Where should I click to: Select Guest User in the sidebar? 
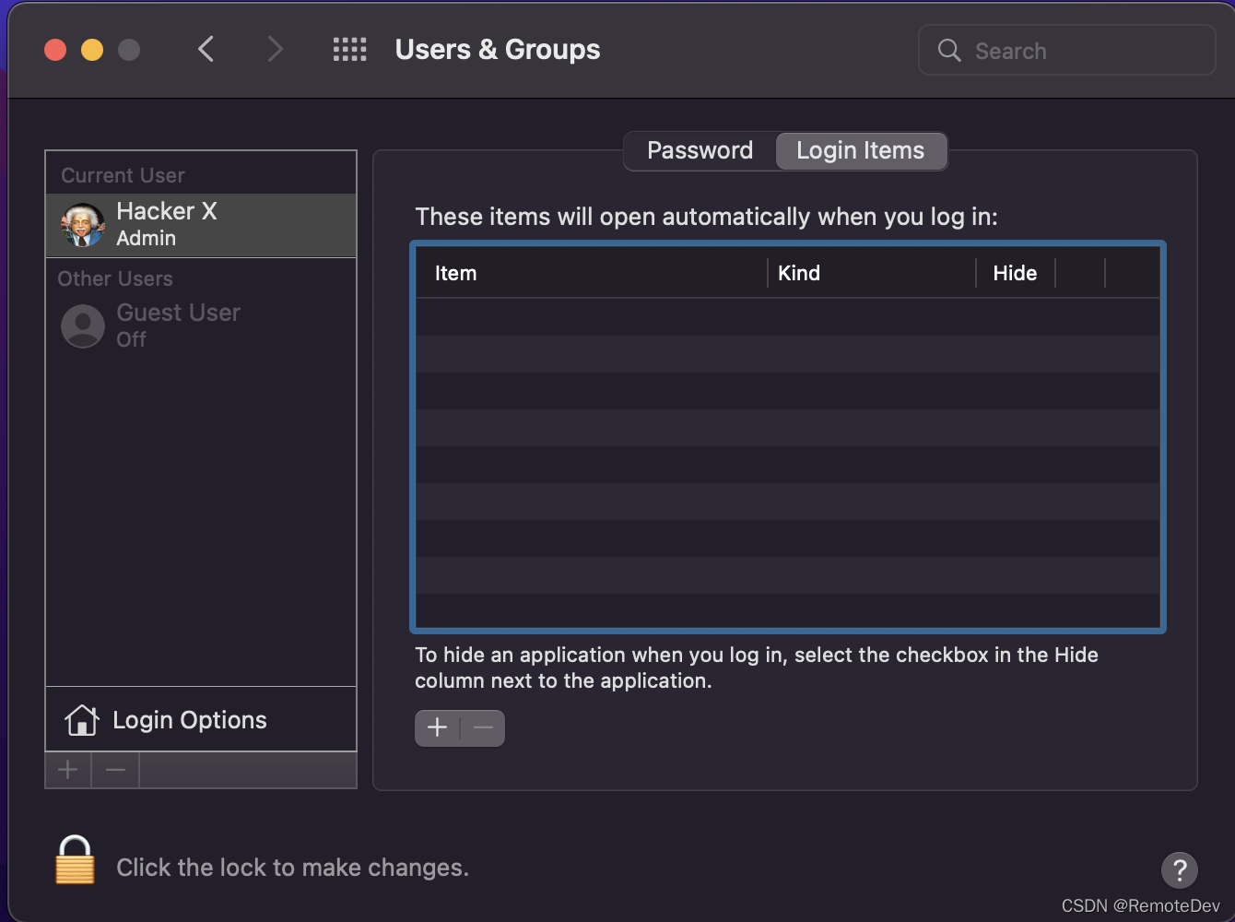pyautogui.click(x=178, y=325)
